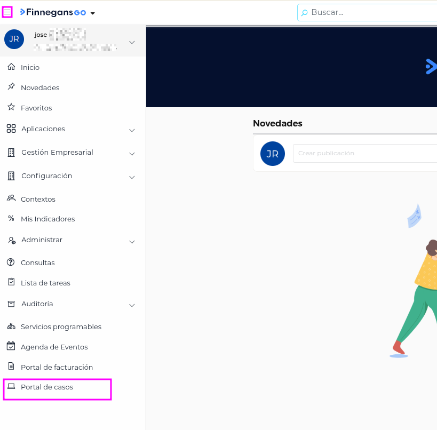Viewport: 437px width, 430px height.
Task: Click the Mis Indicadores percent icon
Action: pyautogui.click(x=11, y=219)
